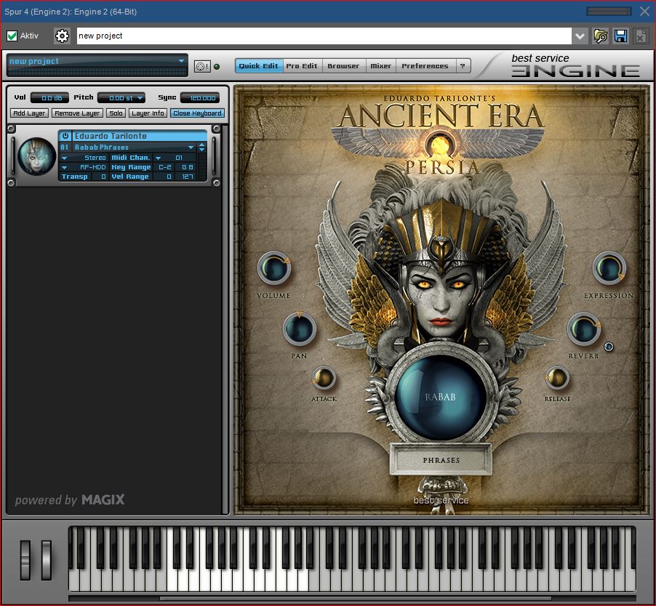This screenshot has height=606, width=656.
Task: Click the preset name text field
Action: pos(324,36)
